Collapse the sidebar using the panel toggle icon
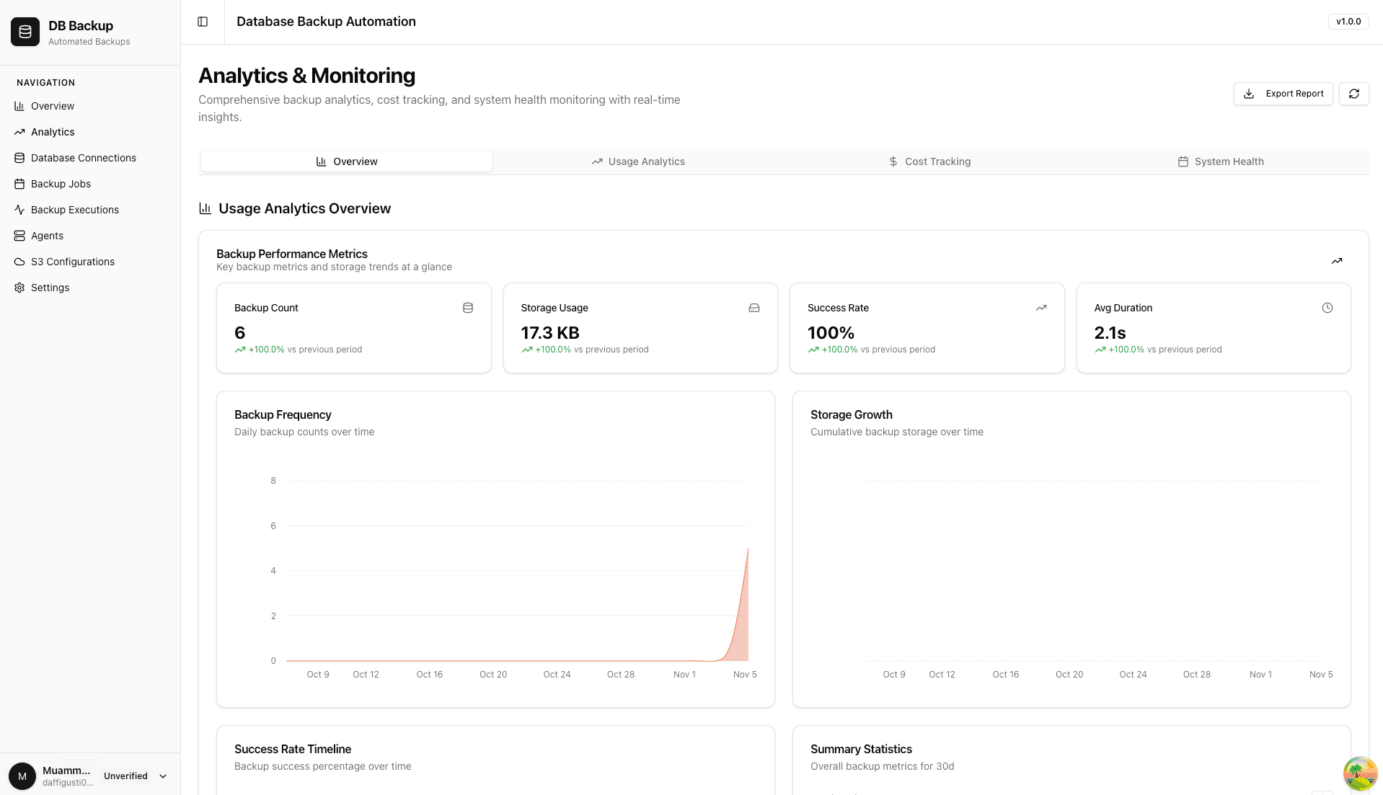 click(x=203, y=22)
